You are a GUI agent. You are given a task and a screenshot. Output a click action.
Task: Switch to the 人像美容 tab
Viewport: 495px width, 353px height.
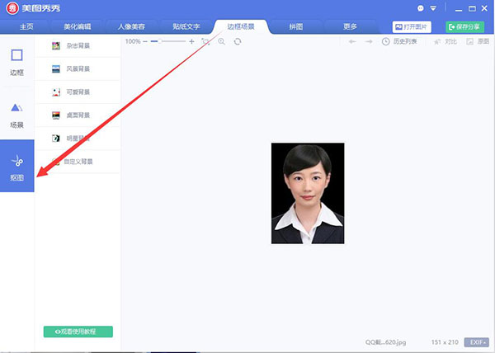[132, 26]
